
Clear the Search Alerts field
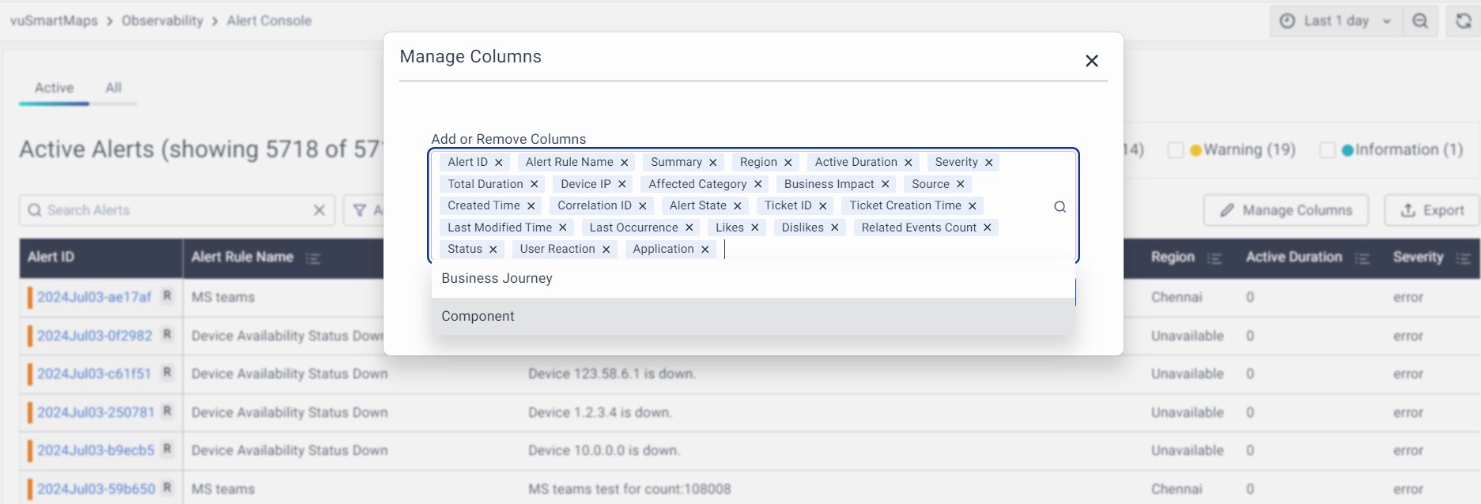tap(319, 210)
